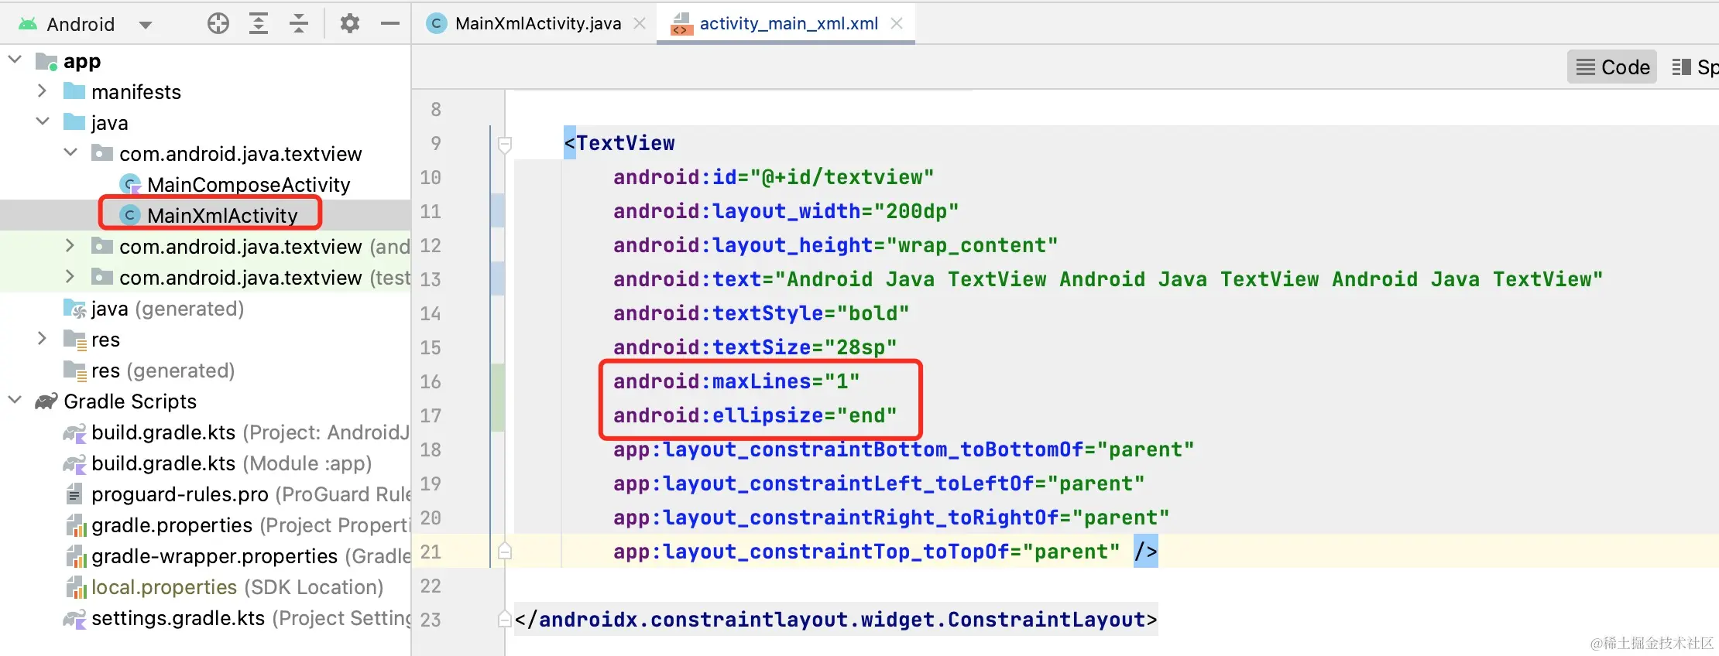Collapse the Gradle Scripts node
Image resolution: width=1719 pixels, height=656 pixels.
tap(15, 401)
